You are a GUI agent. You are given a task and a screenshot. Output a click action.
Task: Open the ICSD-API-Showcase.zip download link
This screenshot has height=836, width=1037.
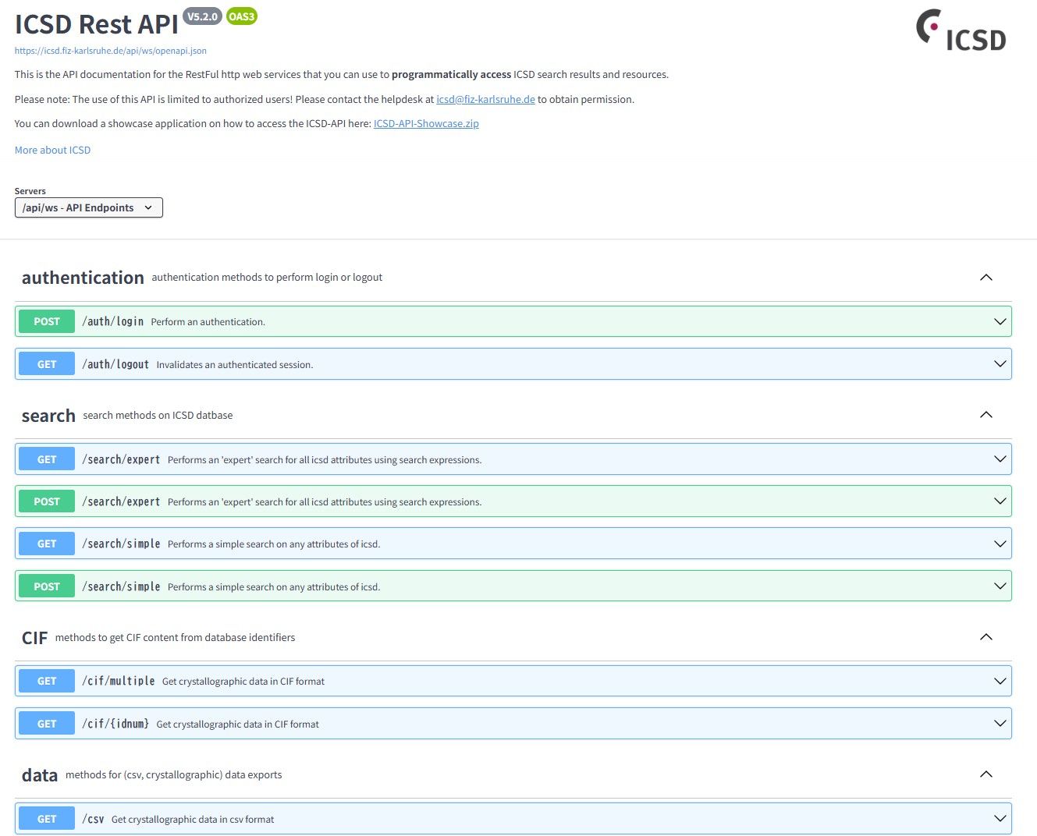426,123
